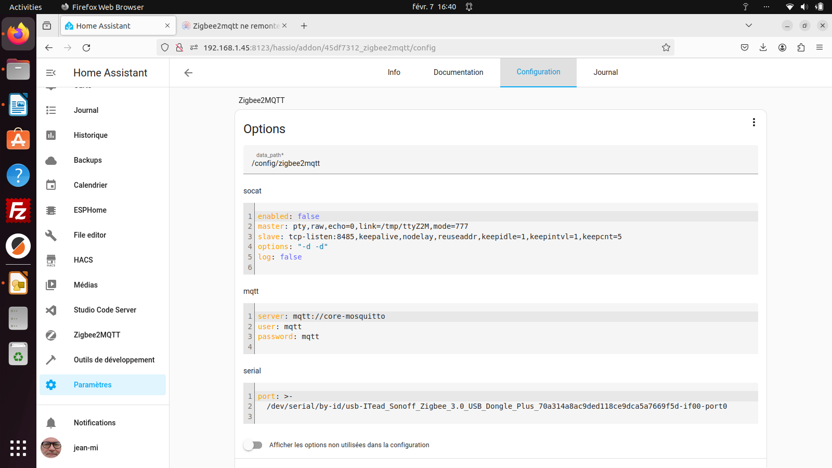Open Ubuntu Software from the dock
The height and width of the screenshot is (468, 832).
[18, 140]
